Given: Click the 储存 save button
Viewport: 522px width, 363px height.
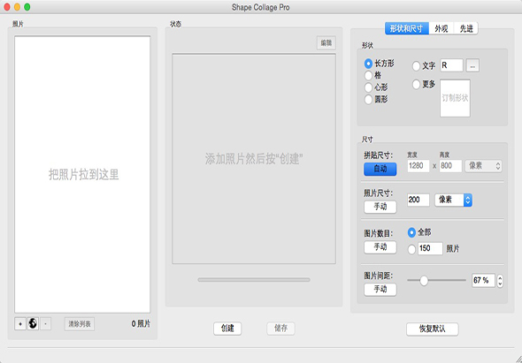Looking at the screenshot, I should tap(280, 329).
